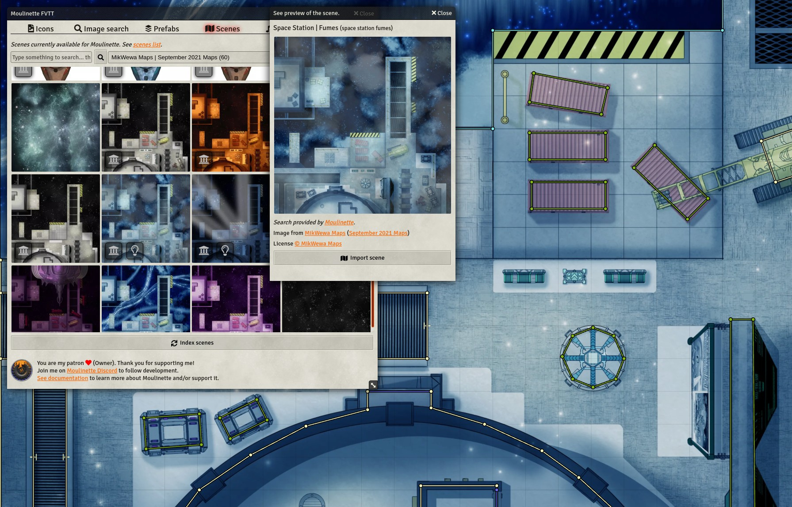Open the 'scenes list' link
Image resolution: width=792 pixels, height=507 pixels.
click(147, 44)
